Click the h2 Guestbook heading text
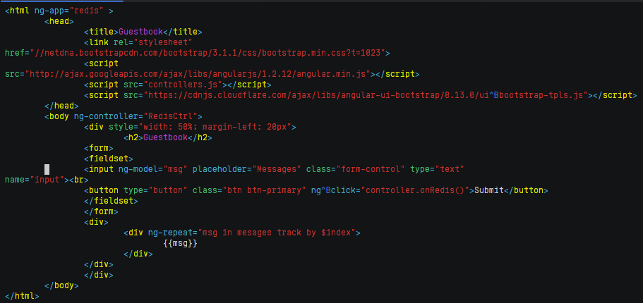Screen dimensions: 643x303 pos(165,138)
